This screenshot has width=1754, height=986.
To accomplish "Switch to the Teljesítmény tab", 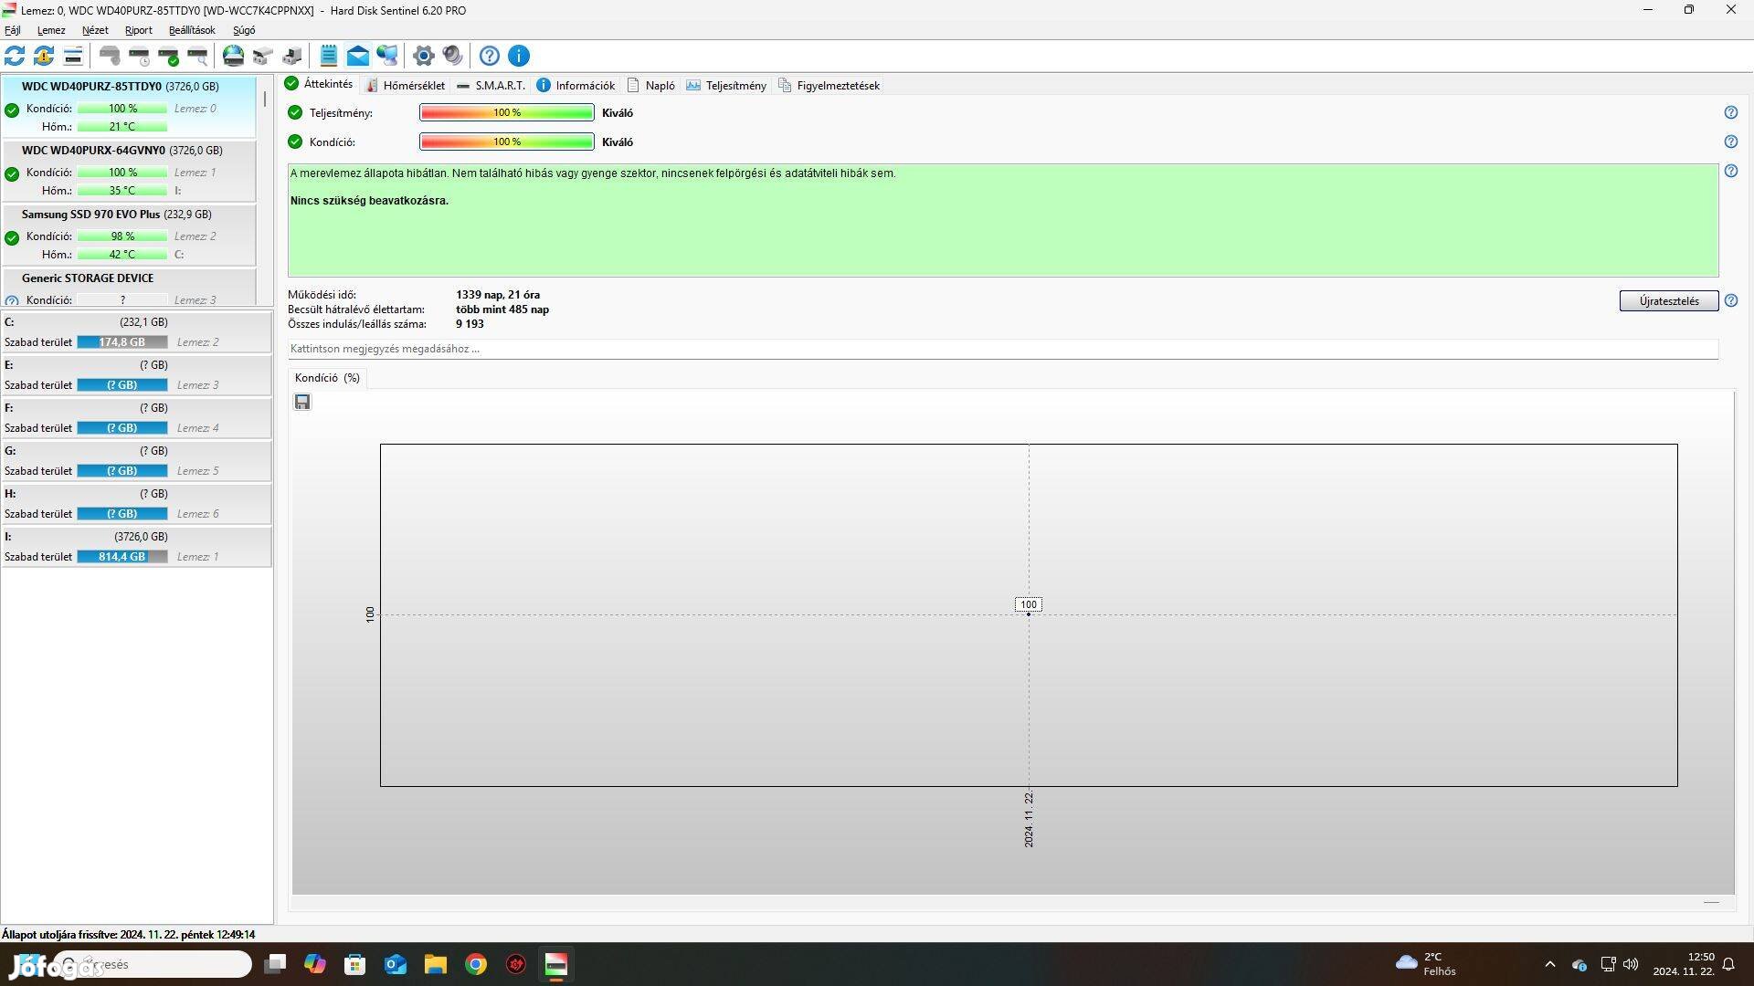I will (727, 85).
